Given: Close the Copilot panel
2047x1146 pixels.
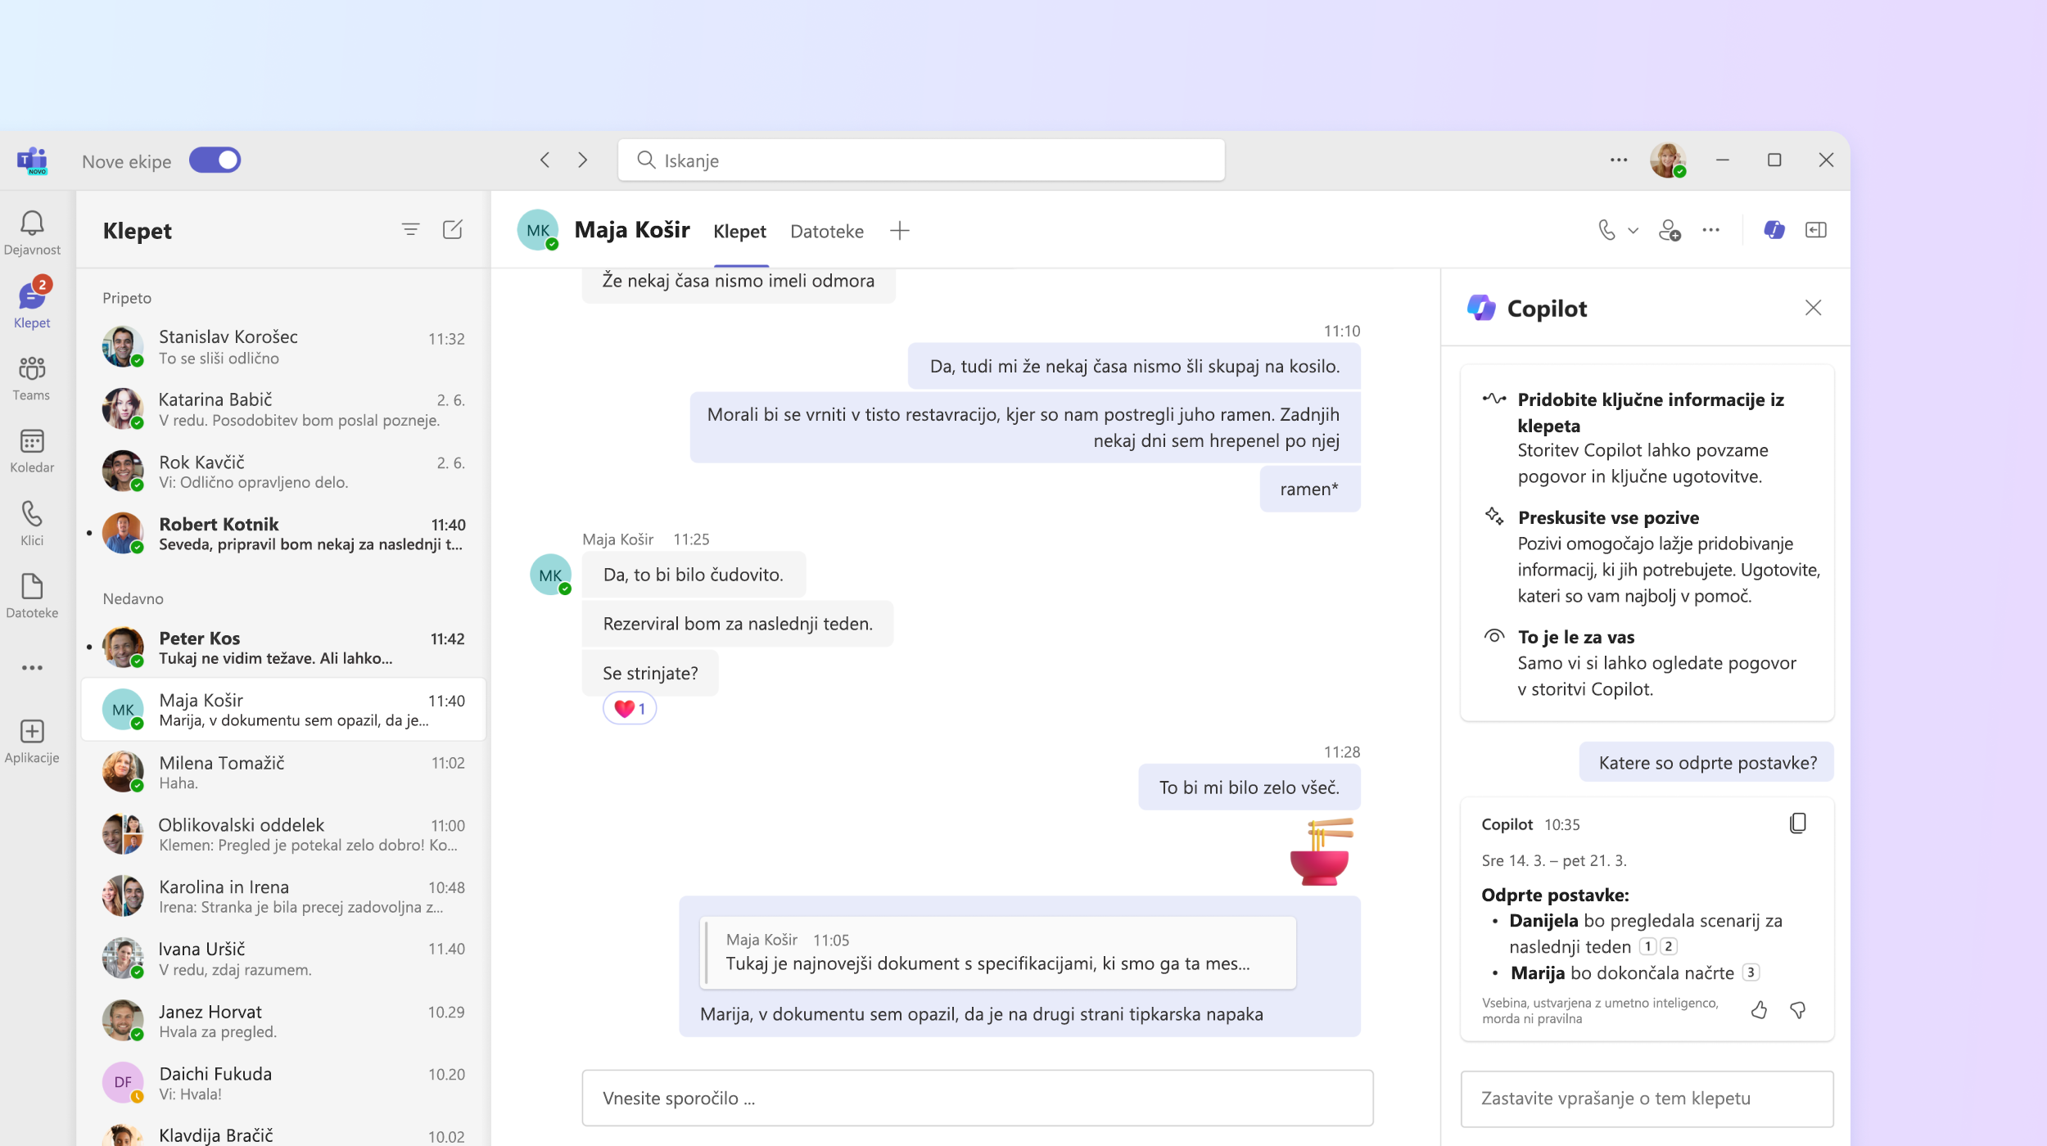Looking at the screenshot, I should [1814, 308].
